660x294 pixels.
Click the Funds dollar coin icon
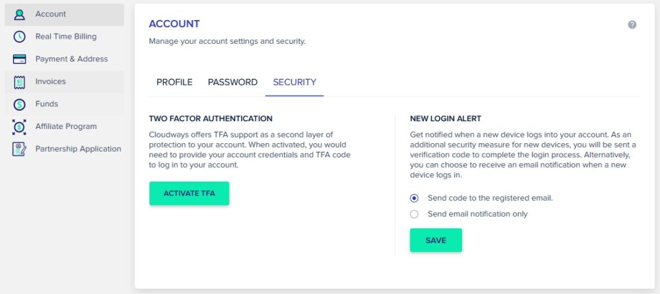pyautogui.click(x=19, y=104)
